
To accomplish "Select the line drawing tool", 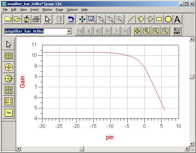I will [x=131, y=19].
